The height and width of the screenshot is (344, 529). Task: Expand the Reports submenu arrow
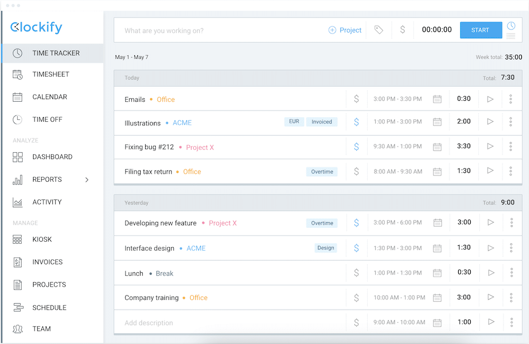click(87, 180)
